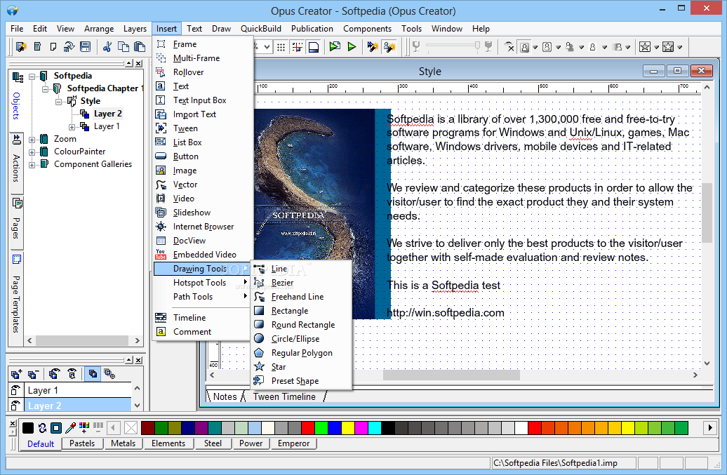Image resolution: width=727 pixels, height=475 pixels.
Task: Toggle visibility eye of Layer 1
Action: [15, 390]
